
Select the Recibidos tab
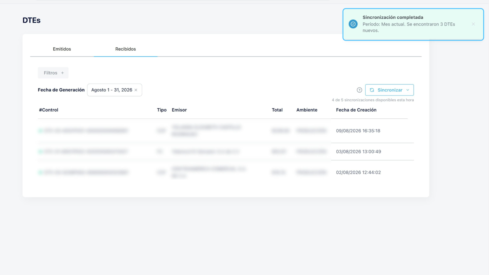coord(126,49)
